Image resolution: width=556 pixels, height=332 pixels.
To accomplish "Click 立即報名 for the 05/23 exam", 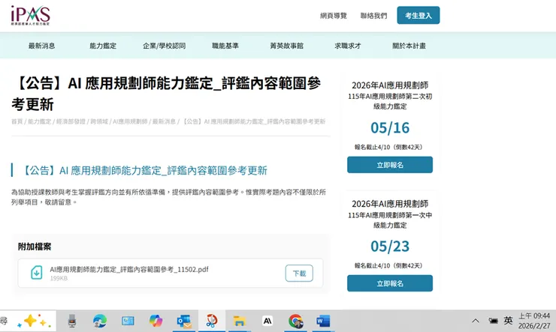I will point(390,283).
